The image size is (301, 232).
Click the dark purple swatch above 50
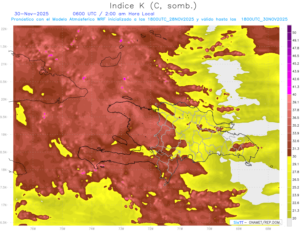tap(289, 29)
